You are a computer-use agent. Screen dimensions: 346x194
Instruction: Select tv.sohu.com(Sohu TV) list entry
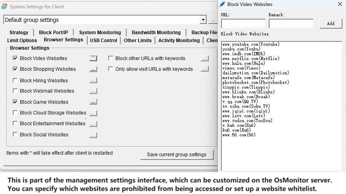click(x=246, y=107)
